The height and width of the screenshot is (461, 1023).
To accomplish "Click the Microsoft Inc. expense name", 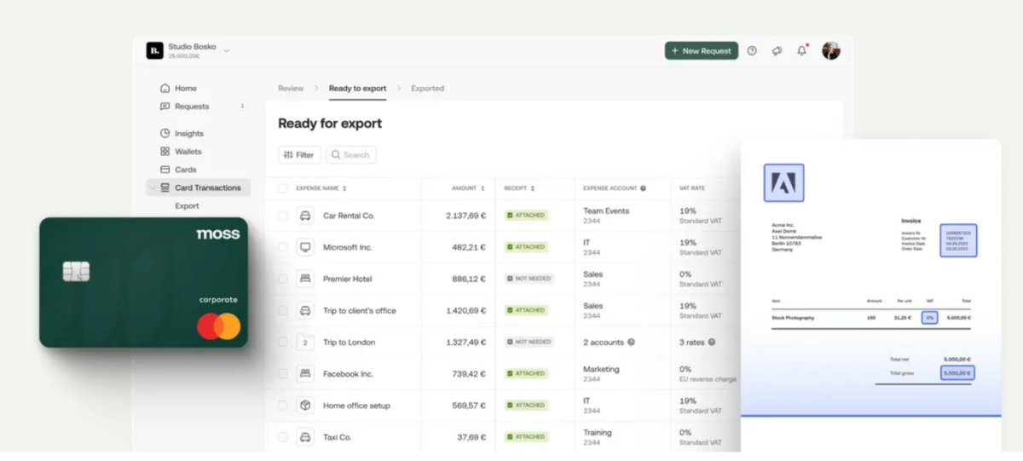I will (x=348, y=247).
